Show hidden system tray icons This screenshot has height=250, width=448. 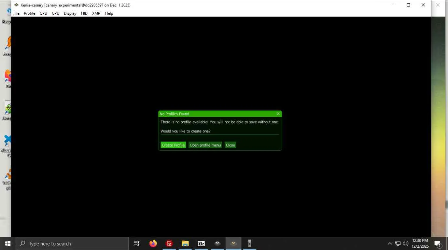[x=390, y=243]
